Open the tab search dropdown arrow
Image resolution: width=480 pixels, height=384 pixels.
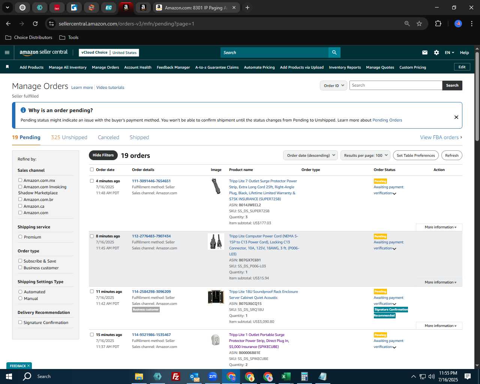7,7
